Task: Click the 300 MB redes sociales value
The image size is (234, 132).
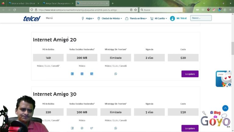Action: coord(82,112)
